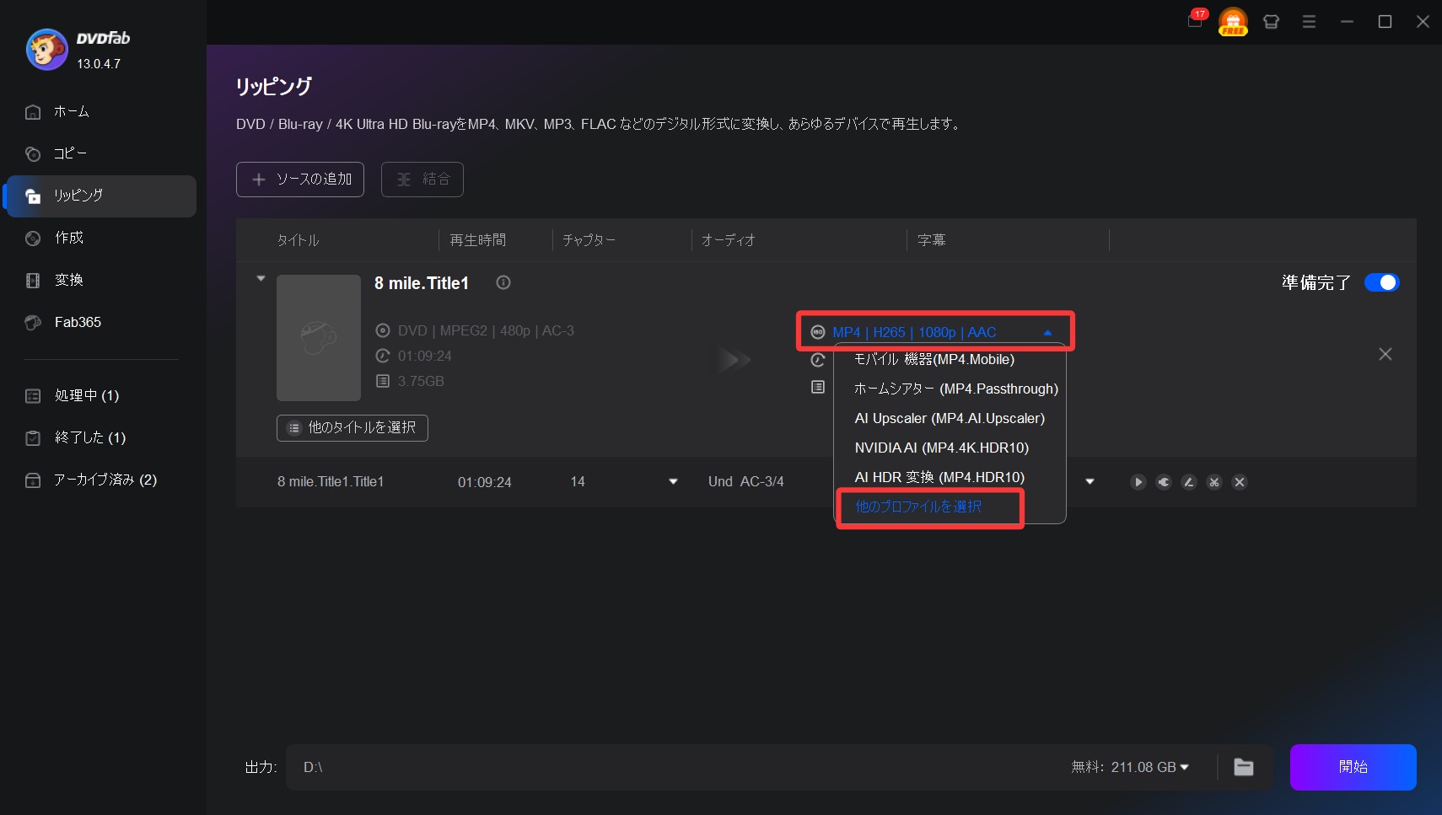Minimize the DVDFab window

[x=1347, y=22]
